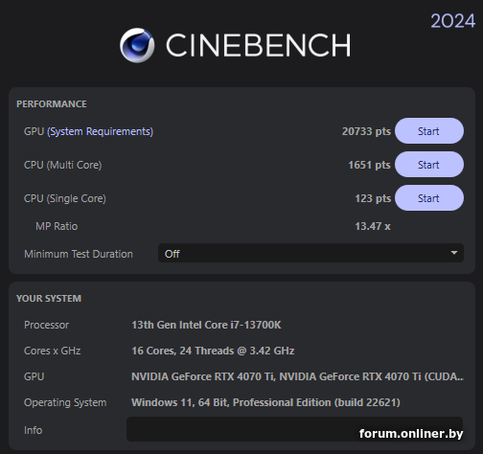Open the System Requirements link

pos(101,131)
